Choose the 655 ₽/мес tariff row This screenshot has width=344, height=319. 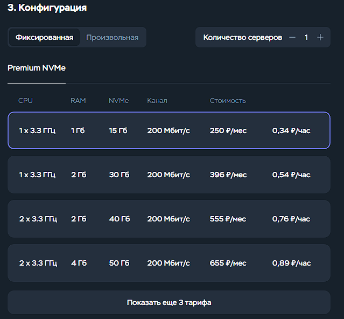click(169, 263)
